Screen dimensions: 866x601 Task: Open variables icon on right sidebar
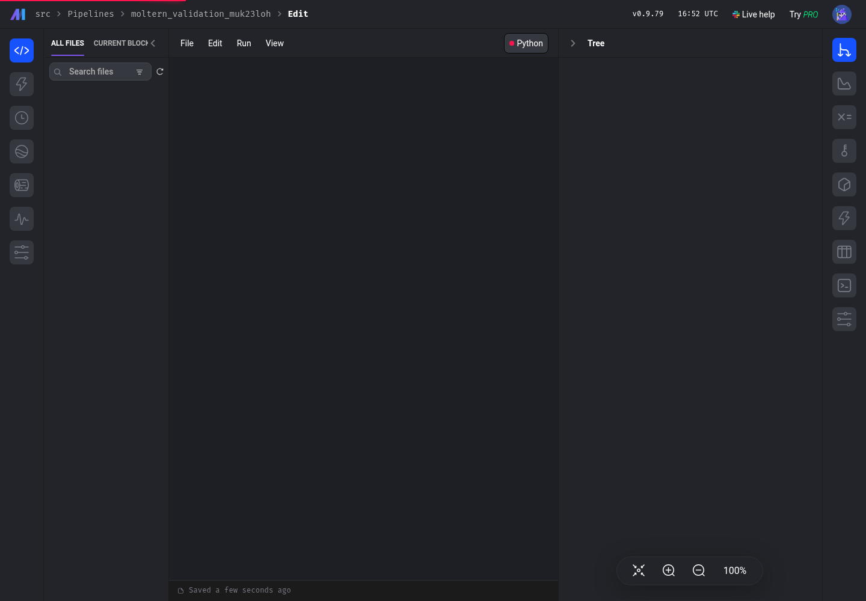844,117
